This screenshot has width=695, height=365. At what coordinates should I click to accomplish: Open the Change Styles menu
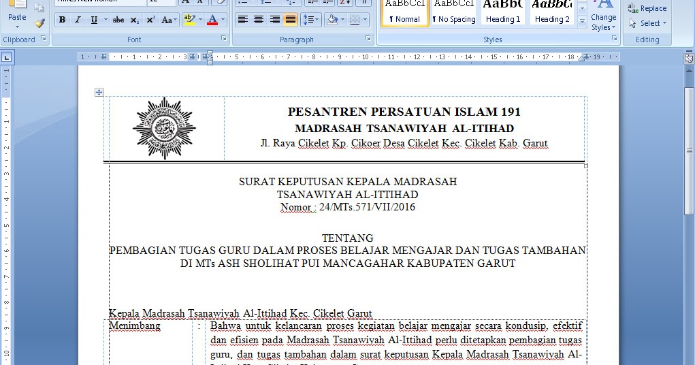pos(604,16)
